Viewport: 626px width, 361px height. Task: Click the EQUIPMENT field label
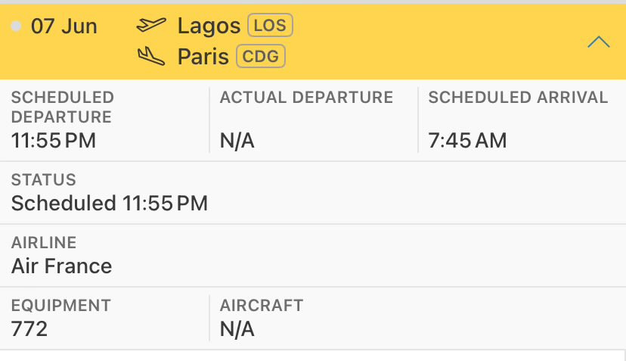[x=61, y=306]
